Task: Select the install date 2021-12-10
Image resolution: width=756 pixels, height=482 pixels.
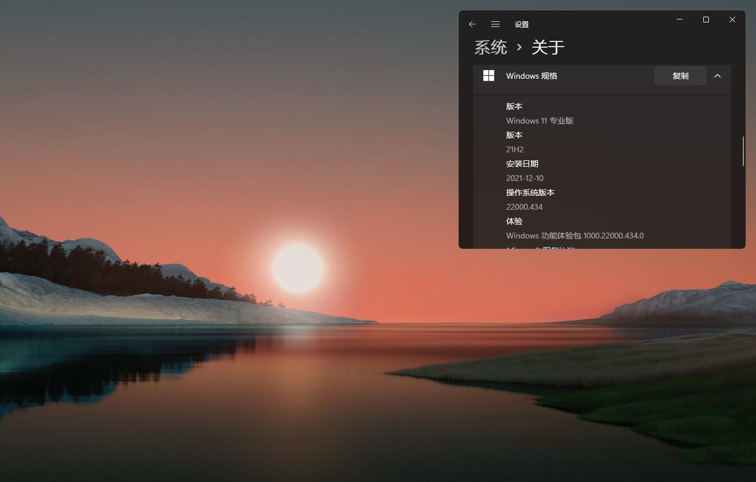Action: click(x=525, y=178)
